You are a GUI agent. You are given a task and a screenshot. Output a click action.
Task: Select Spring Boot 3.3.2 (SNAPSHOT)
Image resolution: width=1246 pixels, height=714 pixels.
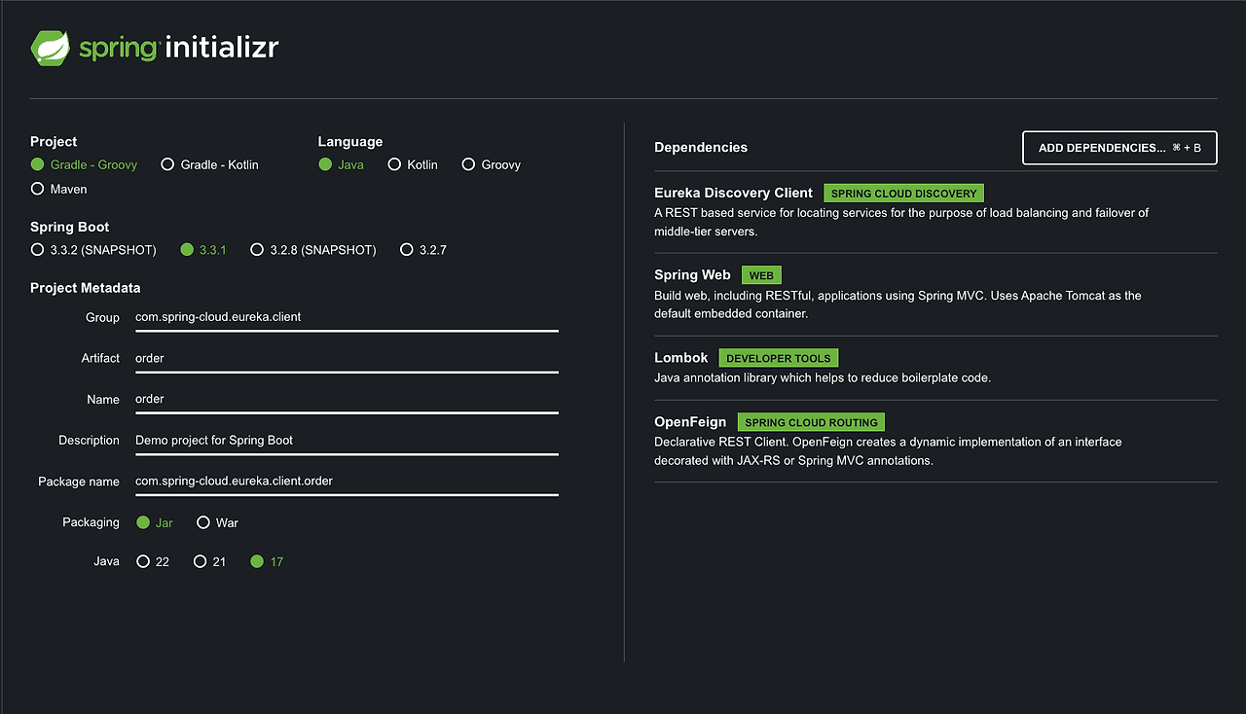coord(93,250)
